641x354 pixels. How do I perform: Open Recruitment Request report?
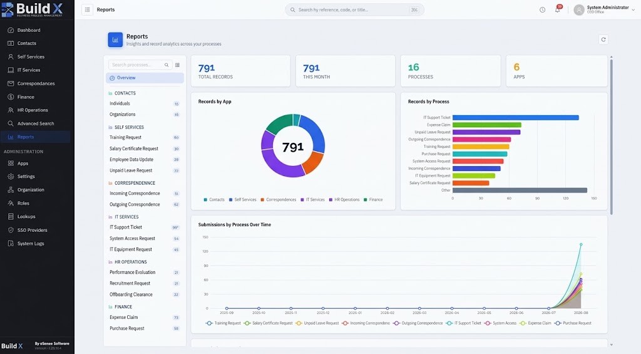[145, 283]
